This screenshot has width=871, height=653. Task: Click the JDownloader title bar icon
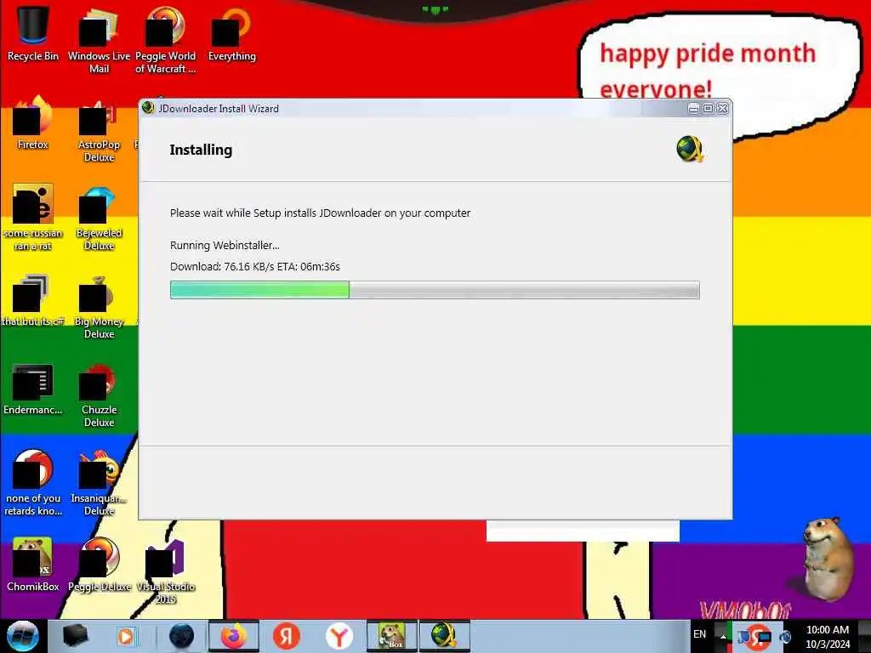(x=148, y=108)
